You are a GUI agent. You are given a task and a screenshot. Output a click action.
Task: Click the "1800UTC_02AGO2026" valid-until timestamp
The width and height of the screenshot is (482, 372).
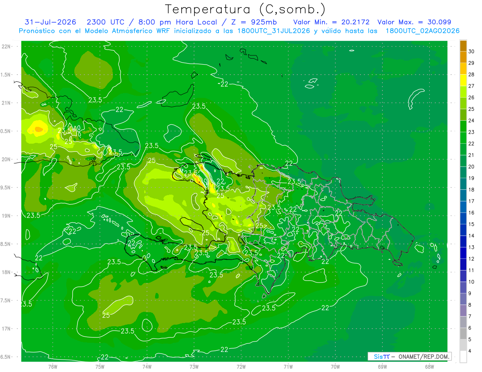(x=423, y=31)
